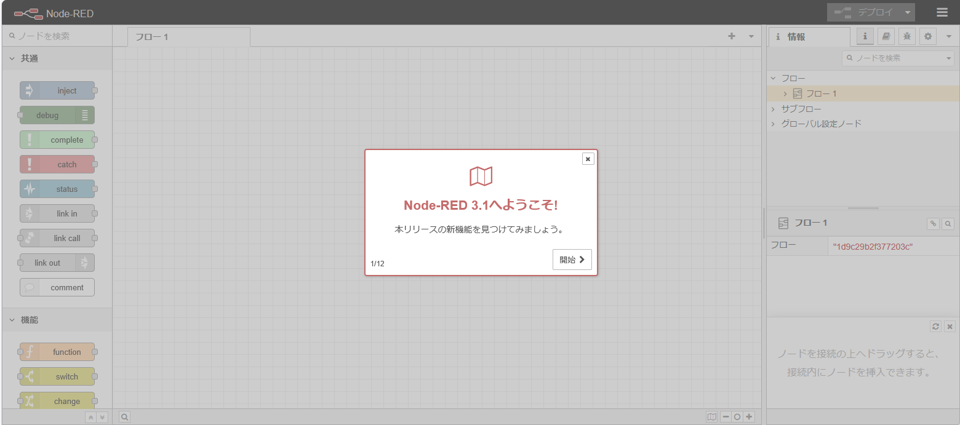Open the sidebar tabs dropdown arrow

click(948, 36)
